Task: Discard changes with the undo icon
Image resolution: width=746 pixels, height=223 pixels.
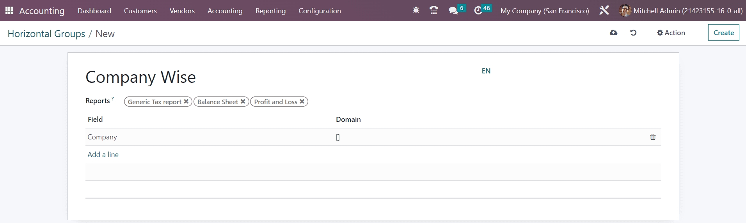Action: [x=633, y=33]
